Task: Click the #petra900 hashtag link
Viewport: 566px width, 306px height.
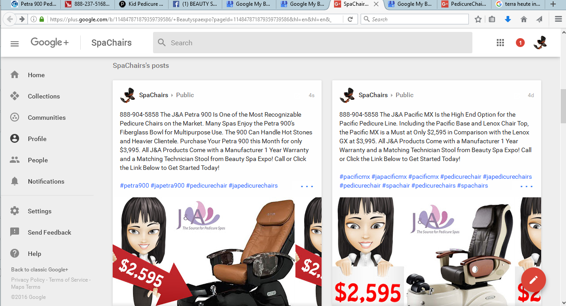Action: 134,185
